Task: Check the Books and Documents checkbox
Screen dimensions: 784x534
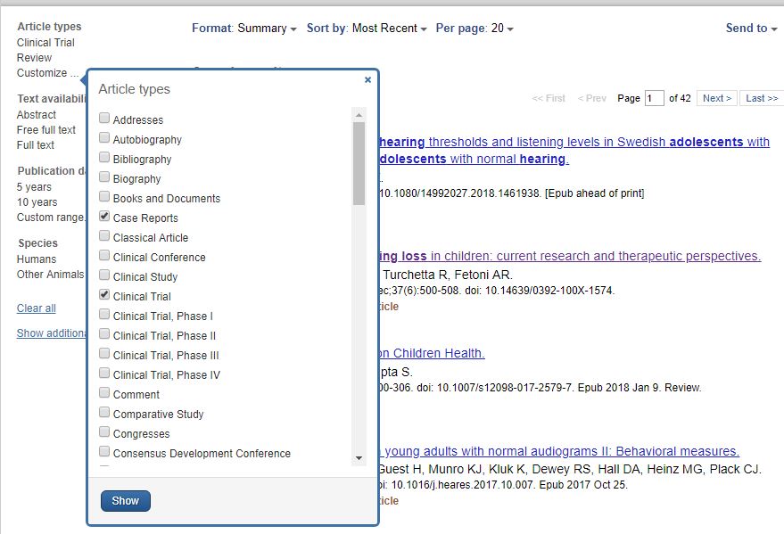Action: (104, 196)
